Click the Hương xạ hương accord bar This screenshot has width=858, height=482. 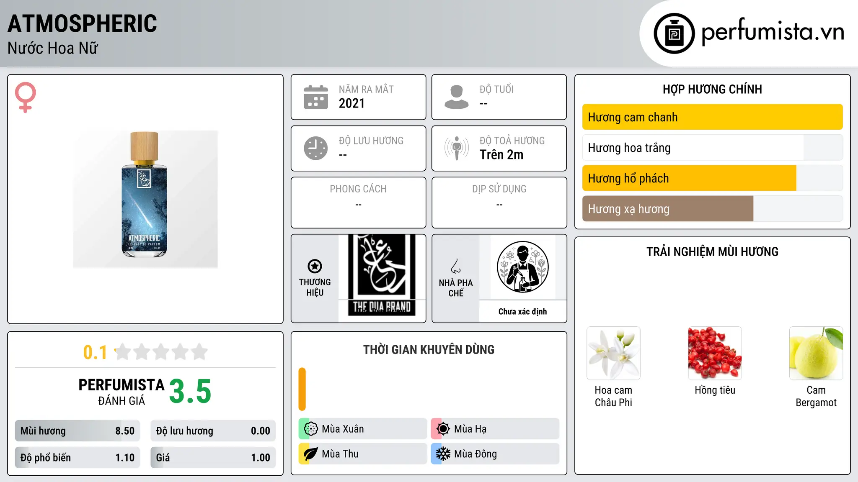[713, 209]
